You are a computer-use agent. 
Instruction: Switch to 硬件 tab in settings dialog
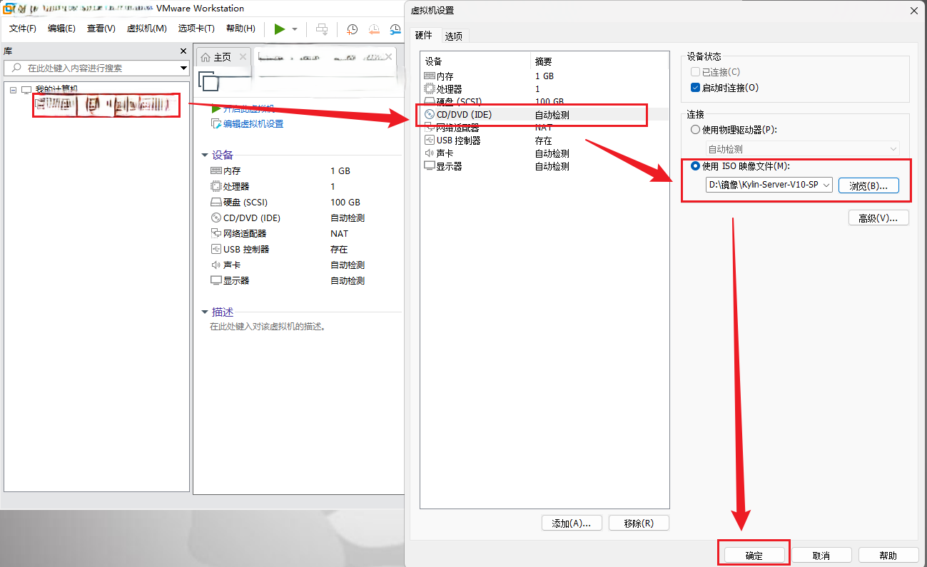pyautogui.click(x=423, y=35)
